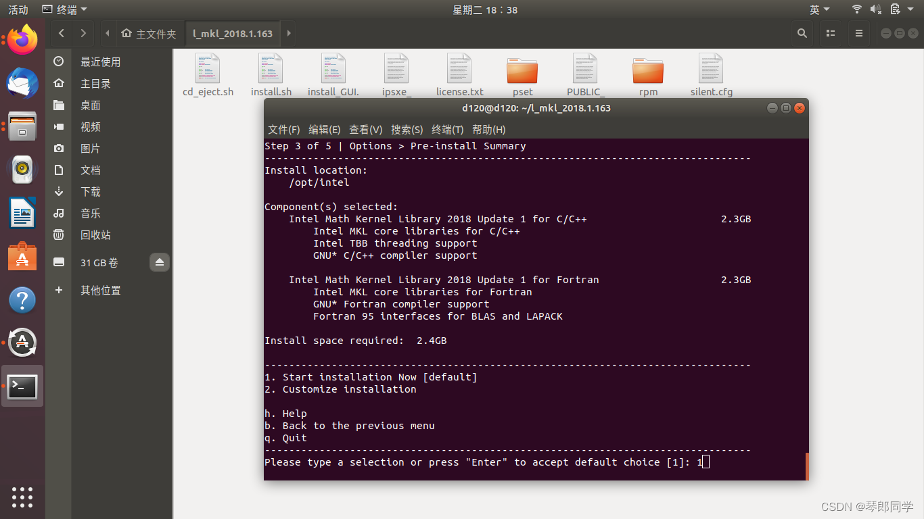Expand the system menu arrow in top bar

911,9
